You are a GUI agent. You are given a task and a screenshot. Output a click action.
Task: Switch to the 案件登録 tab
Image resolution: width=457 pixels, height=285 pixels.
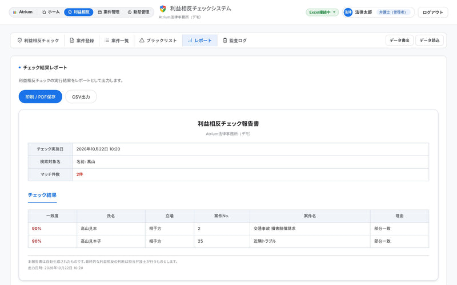pos(82,40)
